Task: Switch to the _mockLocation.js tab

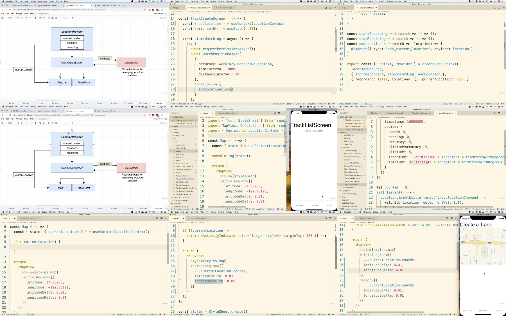Action: tap(445, 113)
